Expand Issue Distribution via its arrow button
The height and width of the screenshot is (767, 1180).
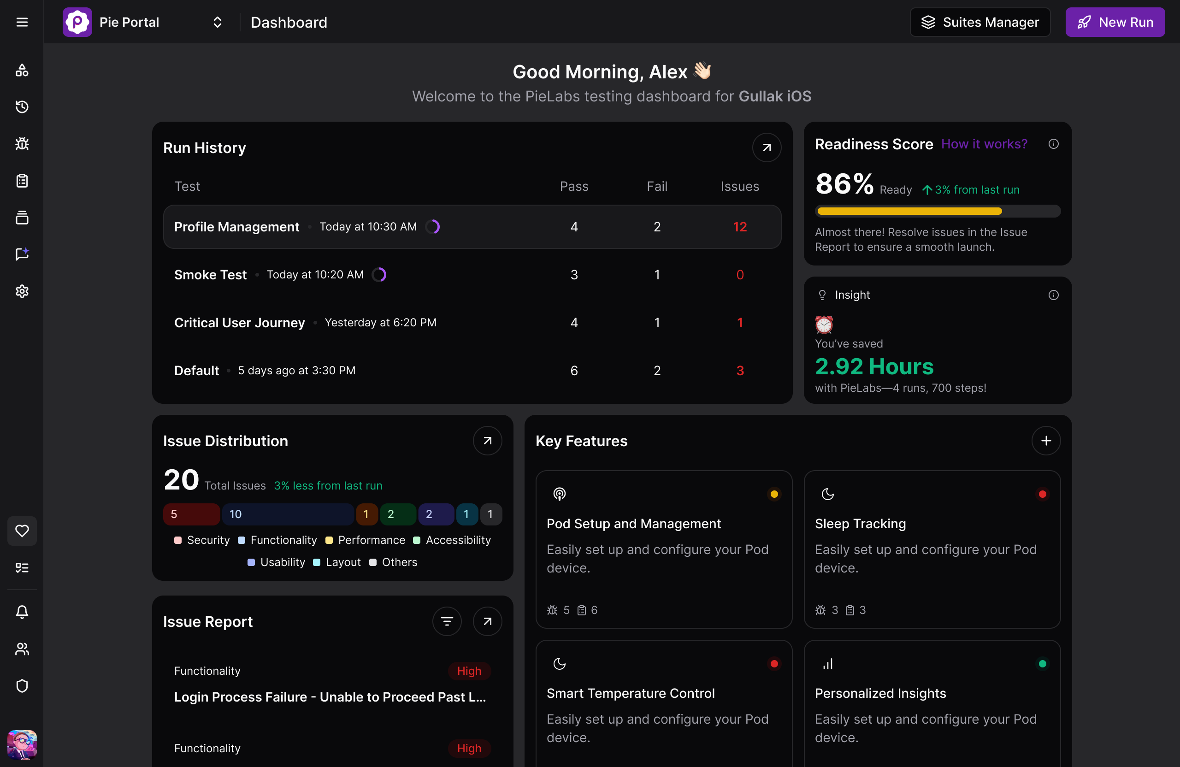coord(487,440)
